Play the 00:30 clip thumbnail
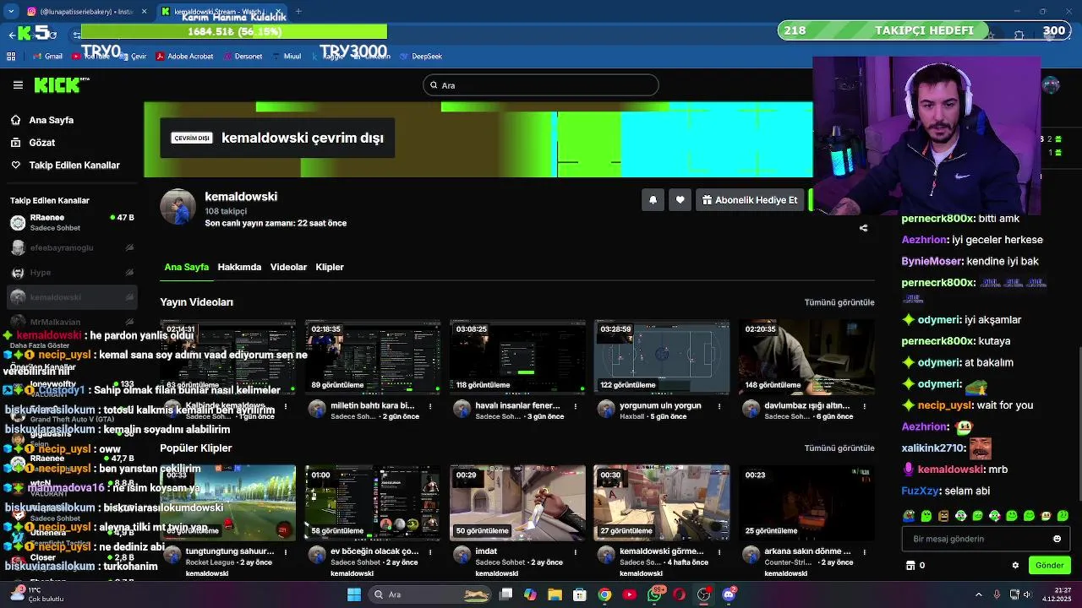 pos(662,502)
